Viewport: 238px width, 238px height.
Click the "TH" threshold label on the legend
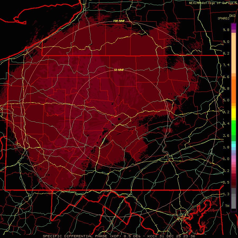[227, 206]
